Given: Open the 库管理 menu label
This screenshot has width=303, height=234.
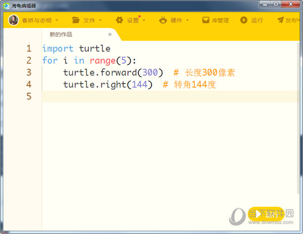Looking at the screenshot, I should point(220,21).
